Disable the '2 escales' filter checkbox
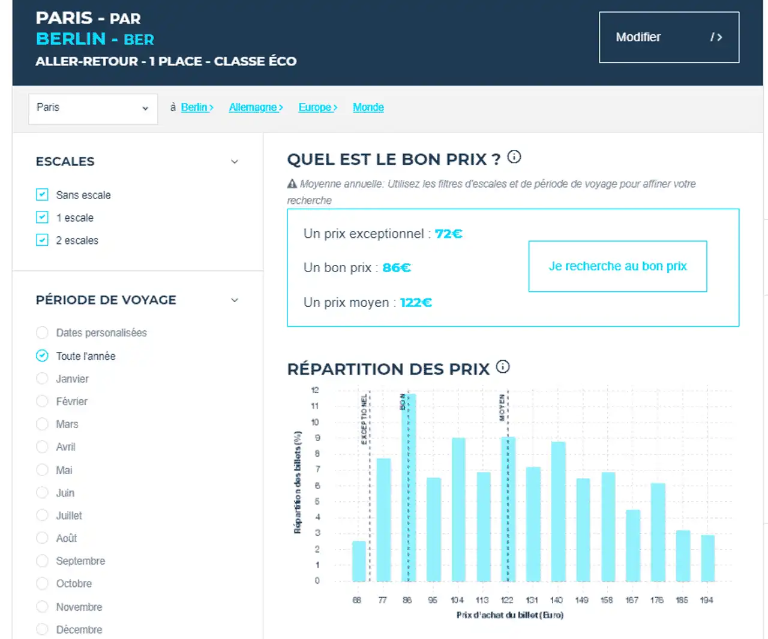768x639 pixels. click(x=42, y=240)
